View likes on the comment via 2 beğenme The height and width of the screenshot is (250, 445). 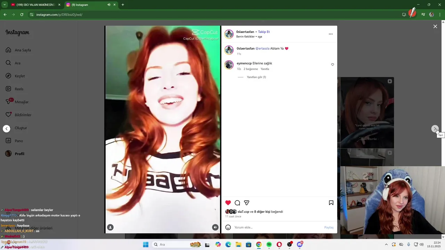(x=251, y=69)
